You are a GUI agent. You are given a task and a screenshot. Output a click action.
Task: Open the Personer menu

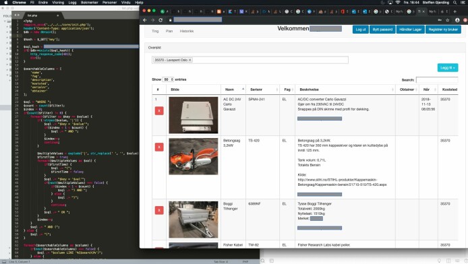tap(109, 3)
